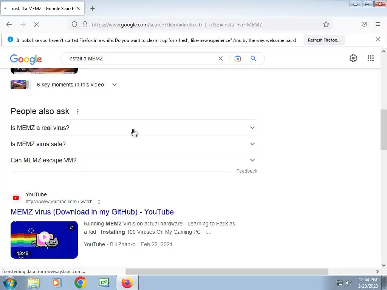Launch Windows Media Player from taskbar
The height and width of the screenshot is (290, 387).
[x=56, y=282]
